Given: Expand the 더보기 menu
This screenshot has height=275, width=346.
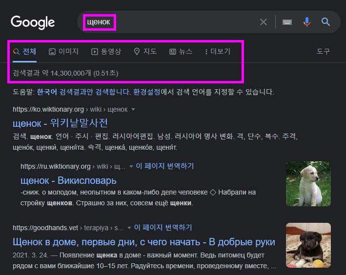Looking at the screenshot, I should pyautogui.click(x=218, y=52).
